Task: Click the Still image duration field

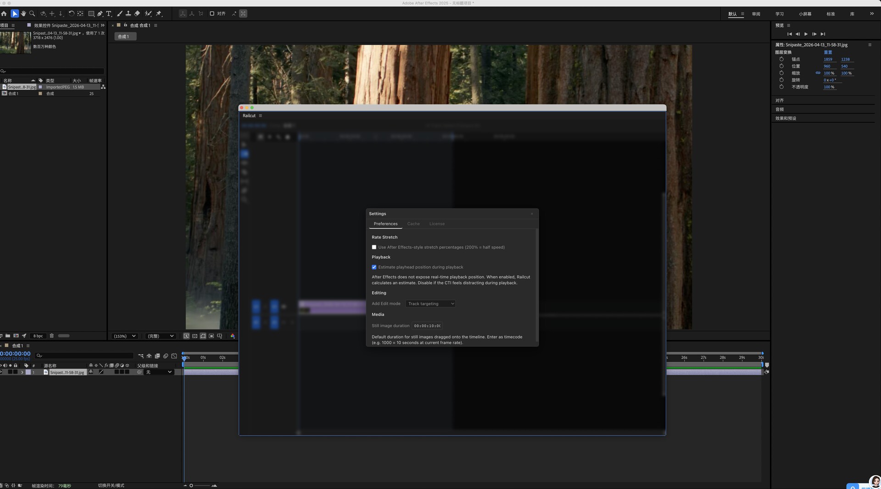Action: tap(427, 326)
